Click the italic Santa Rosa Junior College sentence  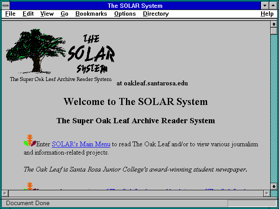point(135,169)
